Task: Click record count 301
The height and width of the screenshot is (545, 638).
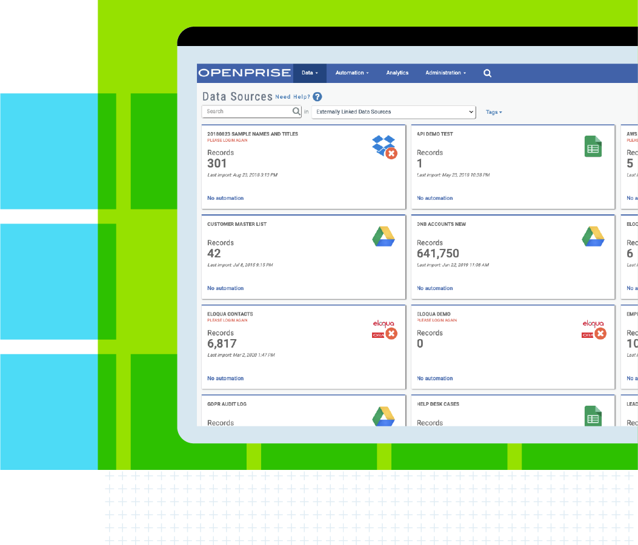Action: [217, 163]
